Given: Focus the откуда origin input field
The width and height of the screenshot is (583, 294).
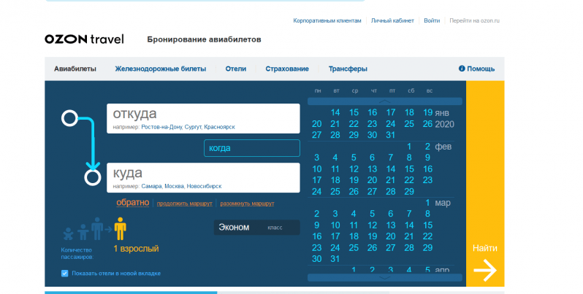Looking at the screenshot, I should pyautogui.click(x=203, y=118).
